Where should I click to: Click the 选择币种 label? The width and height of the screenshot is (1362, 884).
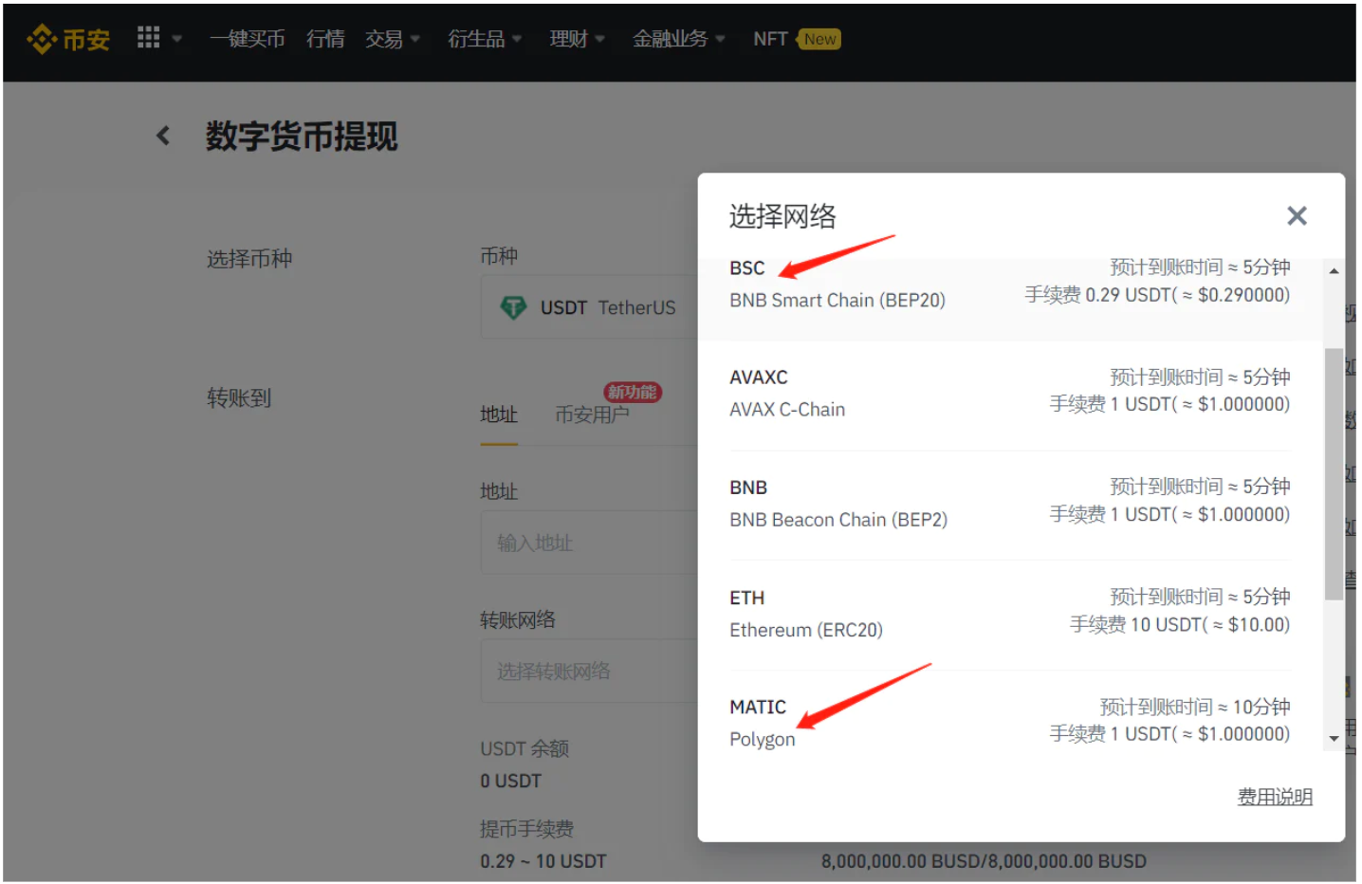249,259
